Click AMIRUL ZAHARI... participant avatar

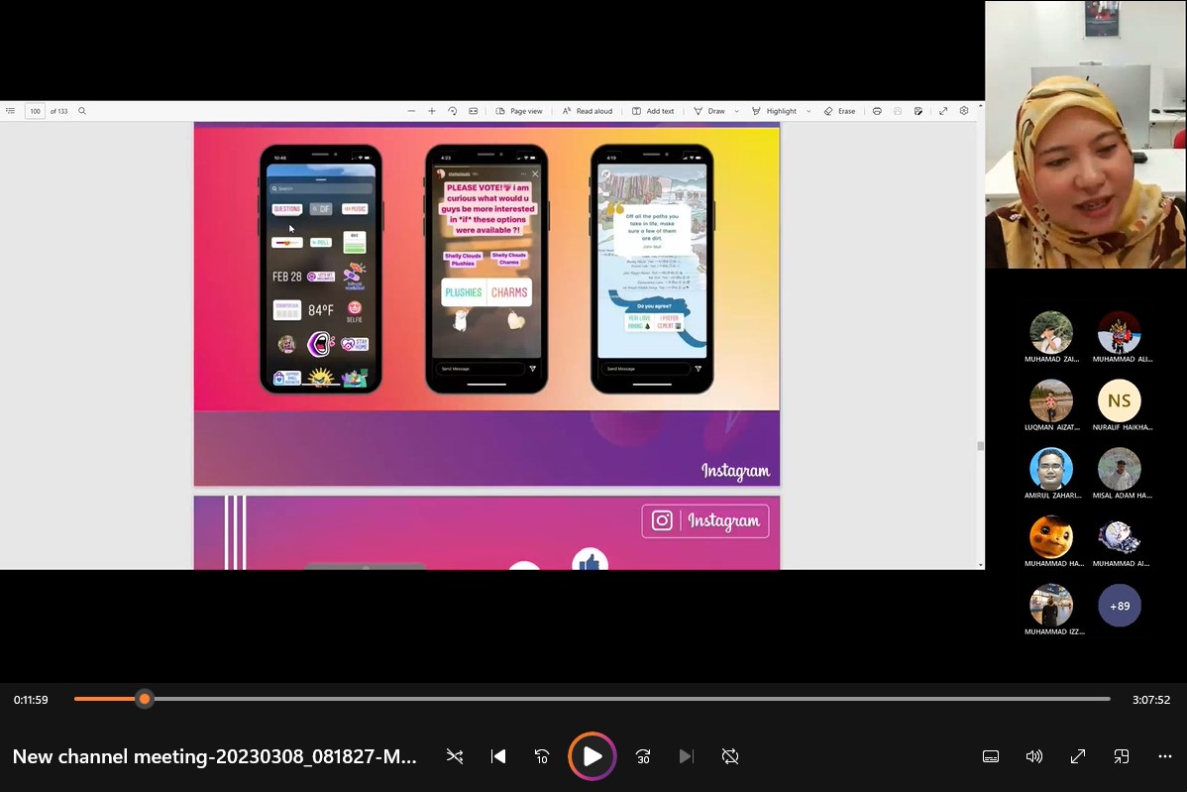[x=1051, y=468]
